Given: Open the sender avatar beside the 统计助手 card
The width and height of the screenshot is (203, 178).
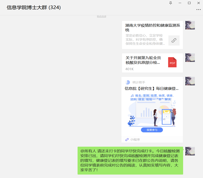Looking at the screenshot, I should point(190,81).
